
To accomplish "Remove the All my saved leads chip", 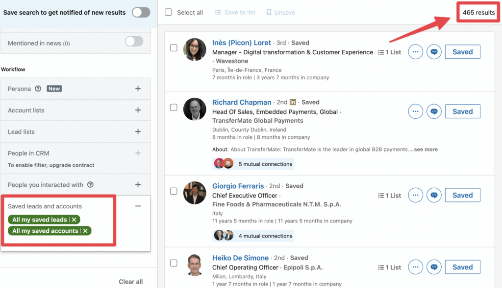I will (74, 220).
